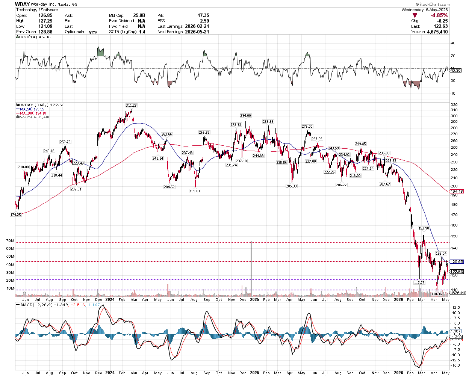Click the 199.81 low price label
This screenshot has width=466, height=376.
pyautogui.click(x=195, y=191)
